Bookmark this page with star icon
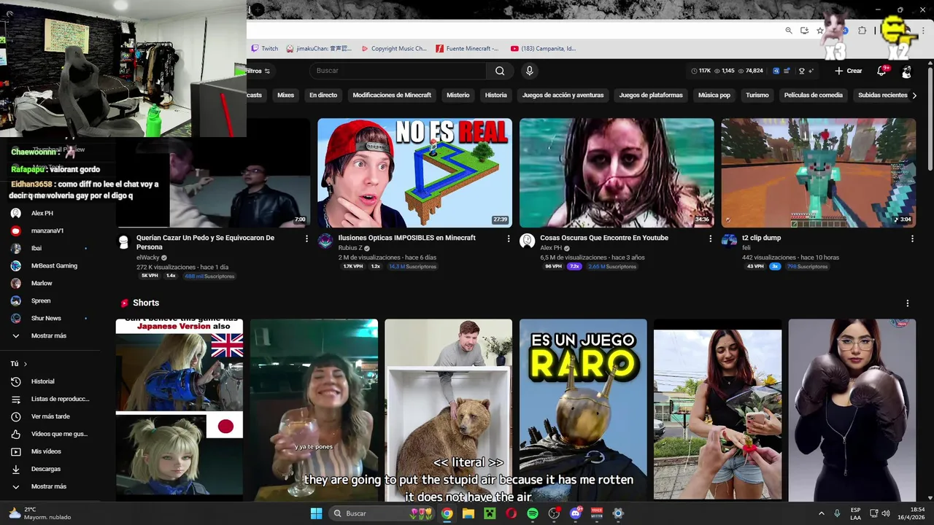934x525 pixels. pos(820,31)
